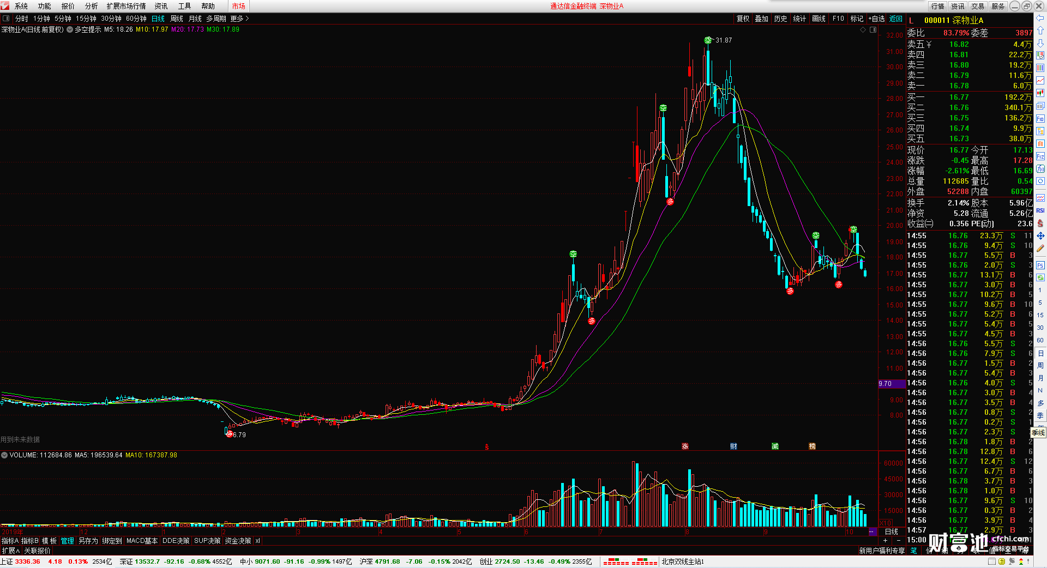Click the red 涨 marker below chart
Viewport: 1047px width, 568px height.
[685, 446]
